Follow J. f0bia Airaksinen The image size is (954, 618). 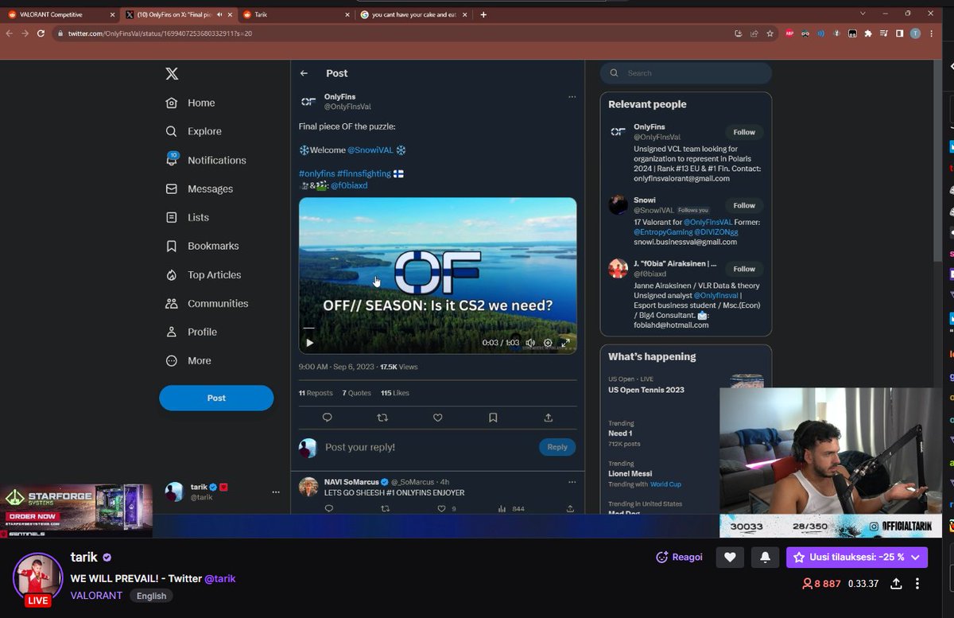[744, 269]
